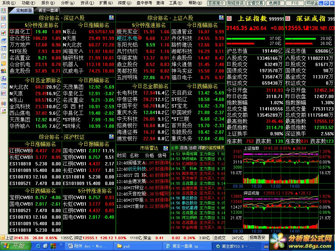This screenshot has height=251, width=335.
Task: Click the 百报简介 button
Action: point(216,3)
